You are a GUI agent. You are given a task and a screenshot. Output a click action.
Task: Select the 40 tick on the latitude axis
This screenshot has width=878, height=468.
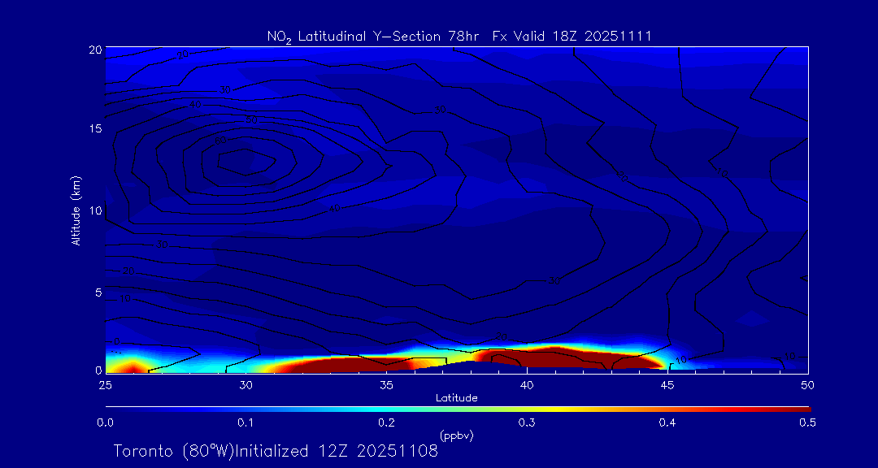click(x=528, y=383)
